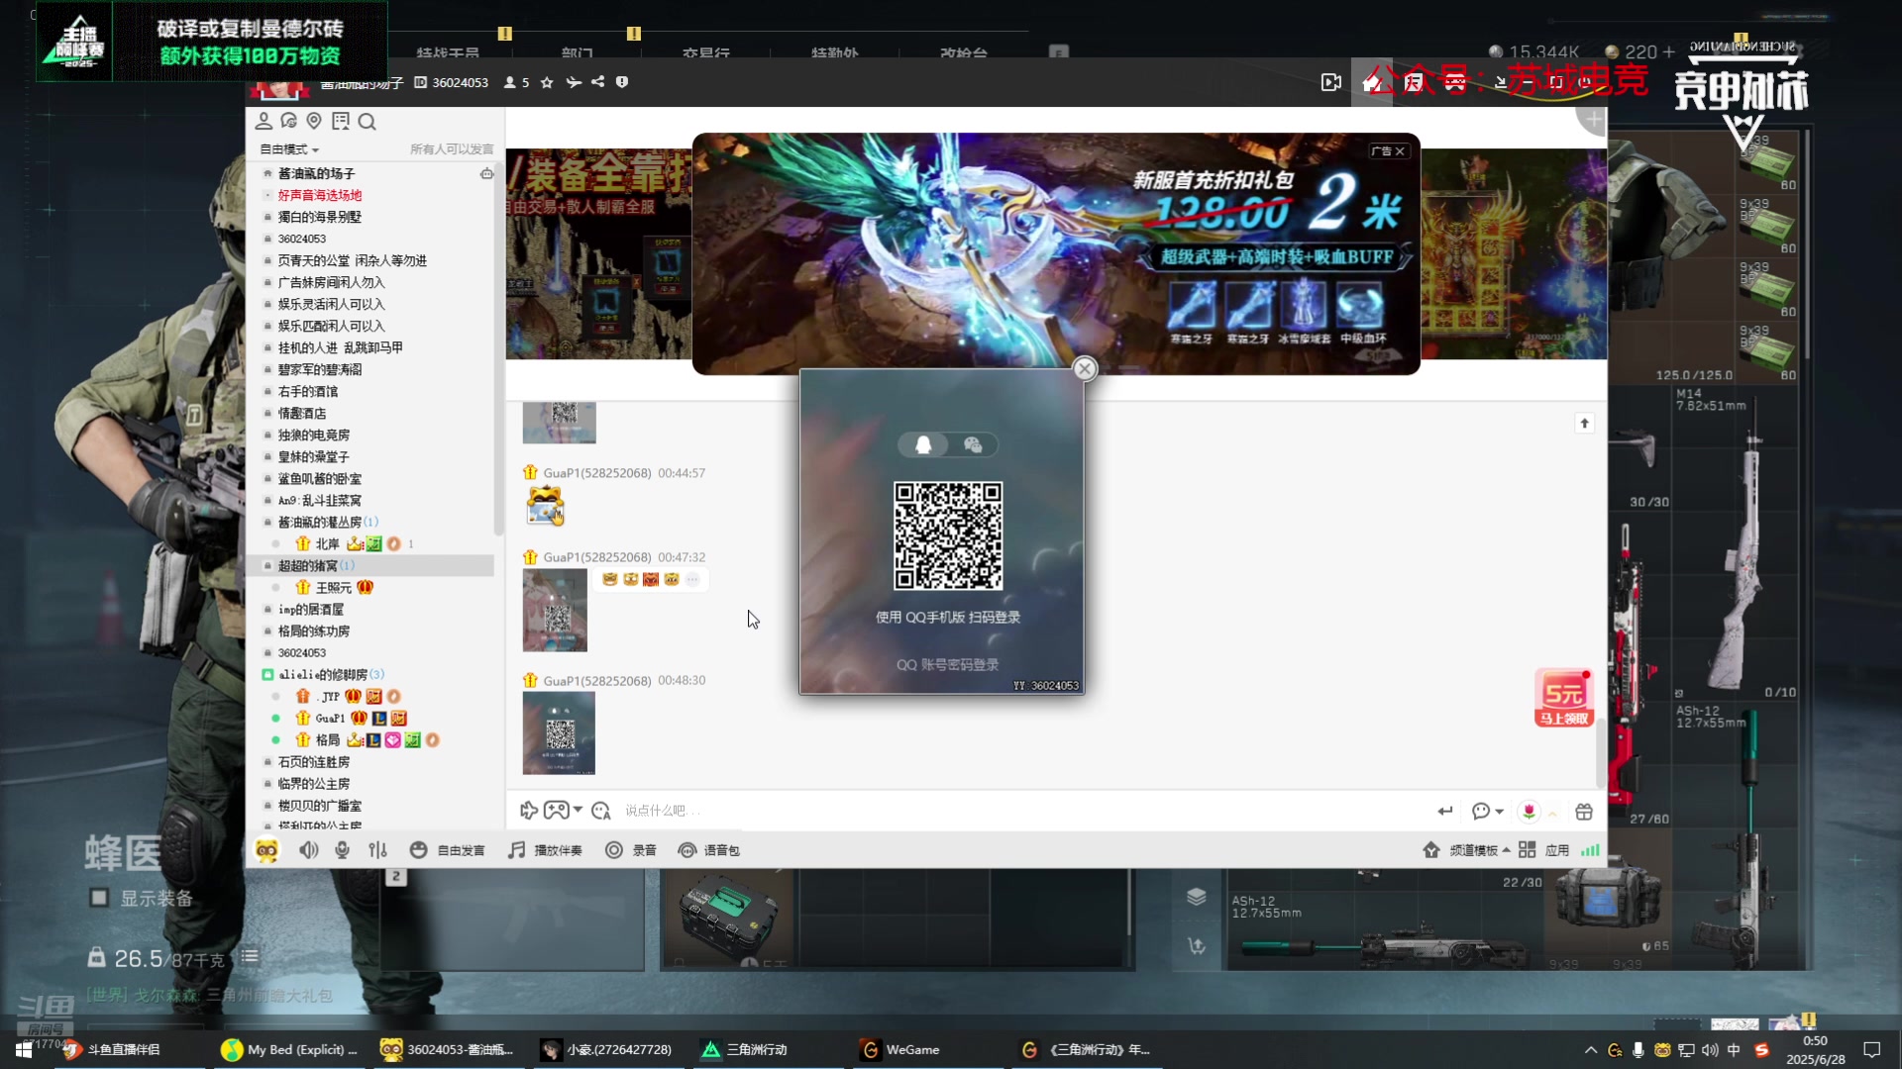Click the emoji face icon in chat input
Image resolution: width=1902 pixels, height=1069 pixels.
(x=601, y=811)
